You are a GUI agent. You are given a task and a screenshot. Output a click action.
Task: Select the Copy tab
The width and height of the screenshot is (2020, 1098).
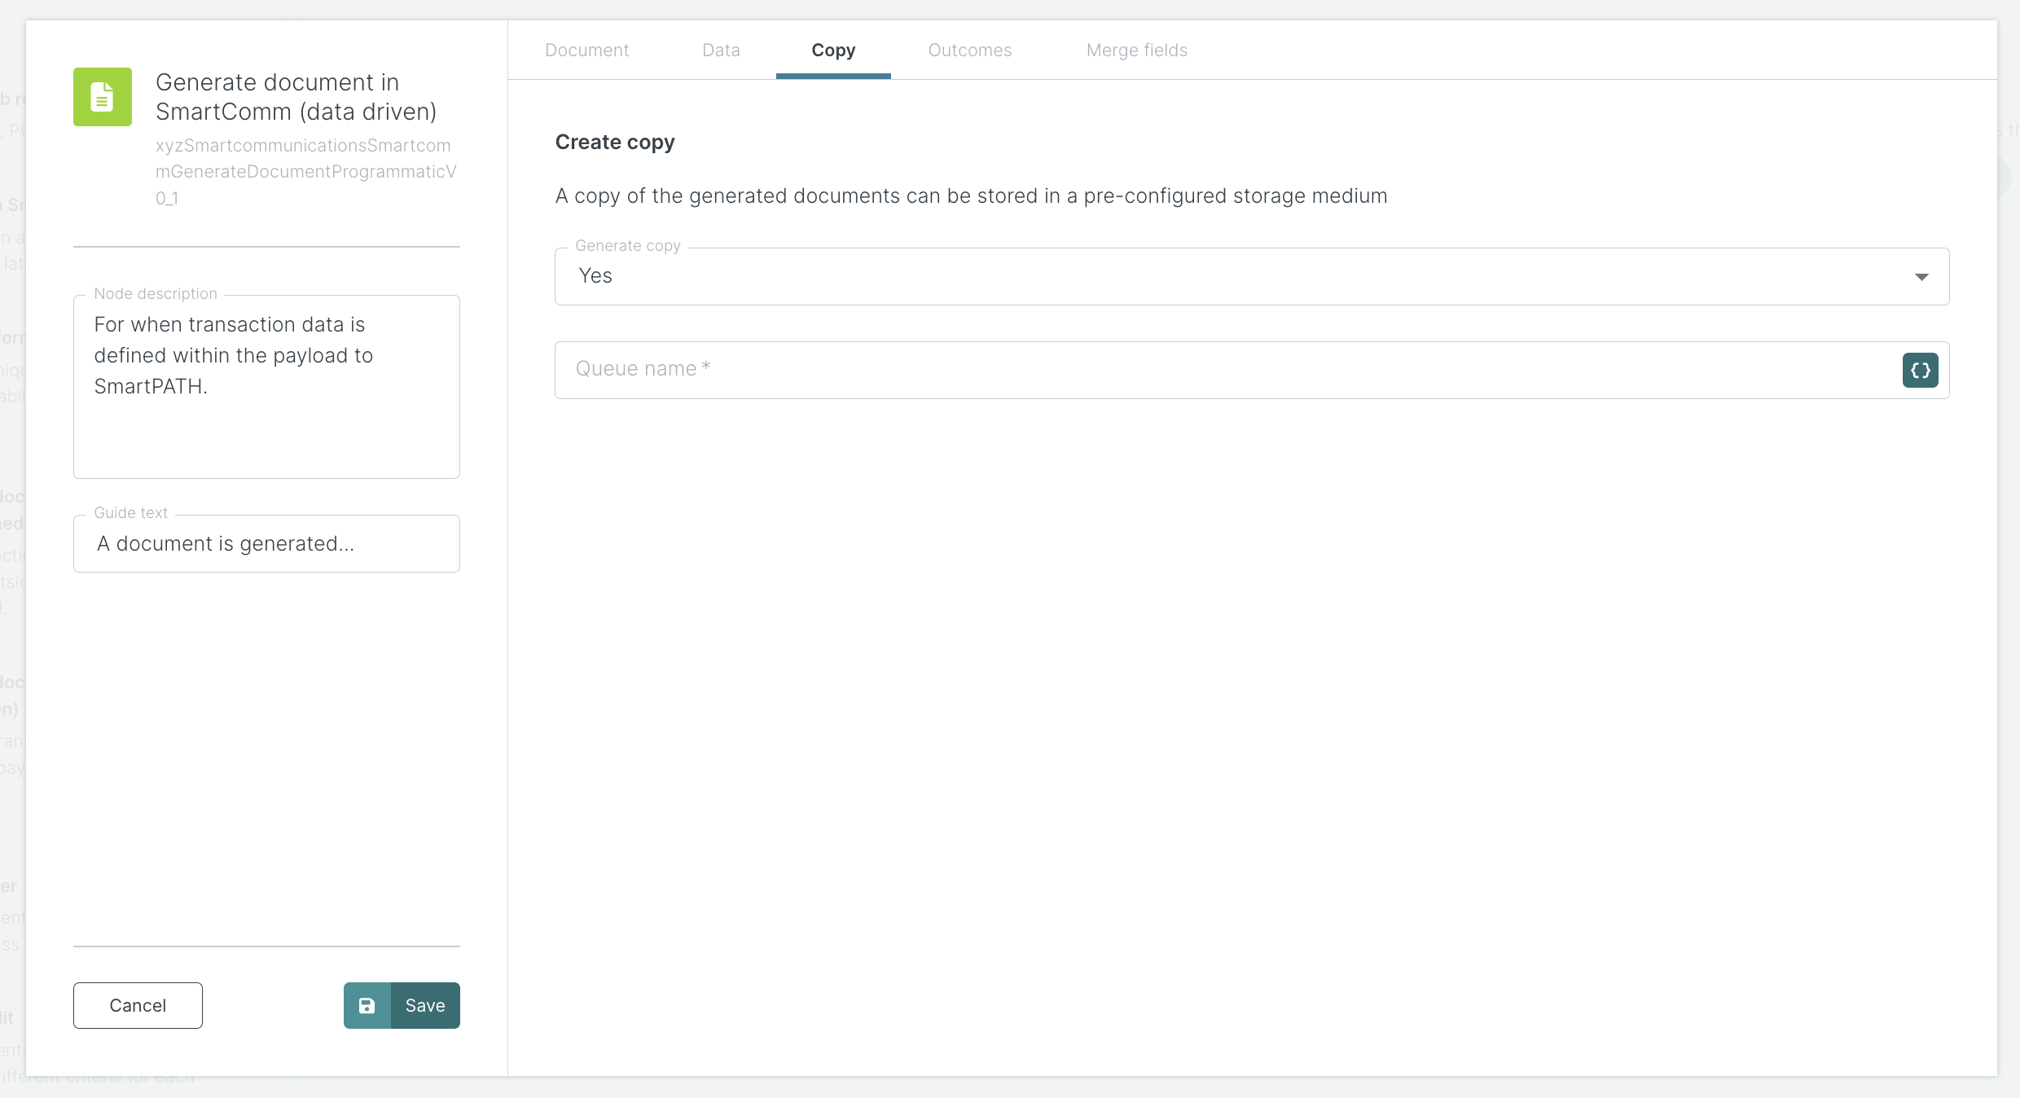coord(833,51)
